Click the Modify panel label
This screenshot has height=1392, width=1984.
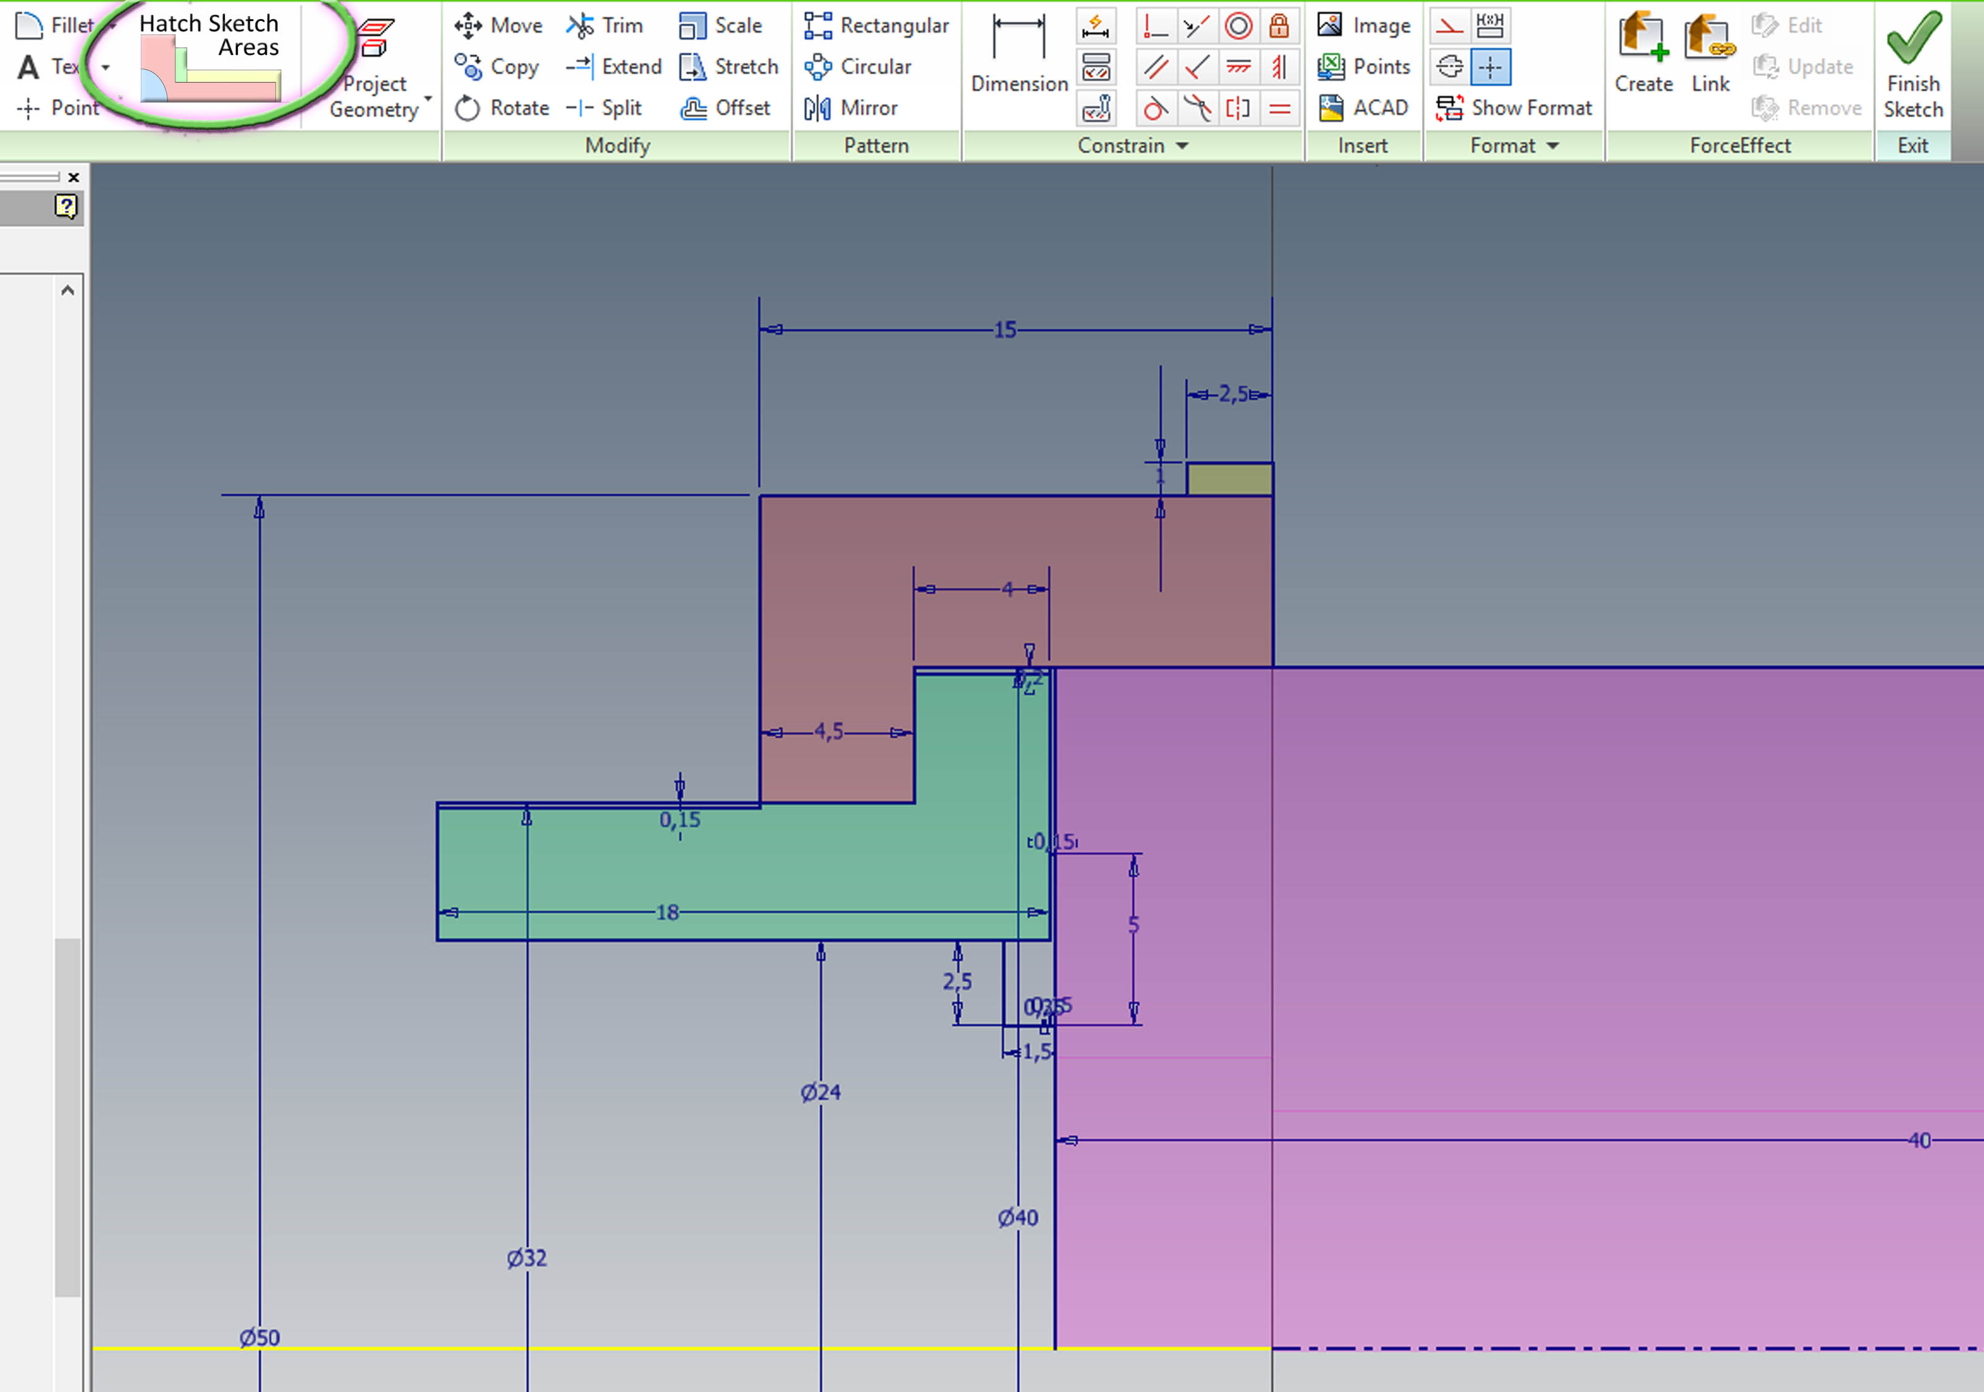[617, 146]
